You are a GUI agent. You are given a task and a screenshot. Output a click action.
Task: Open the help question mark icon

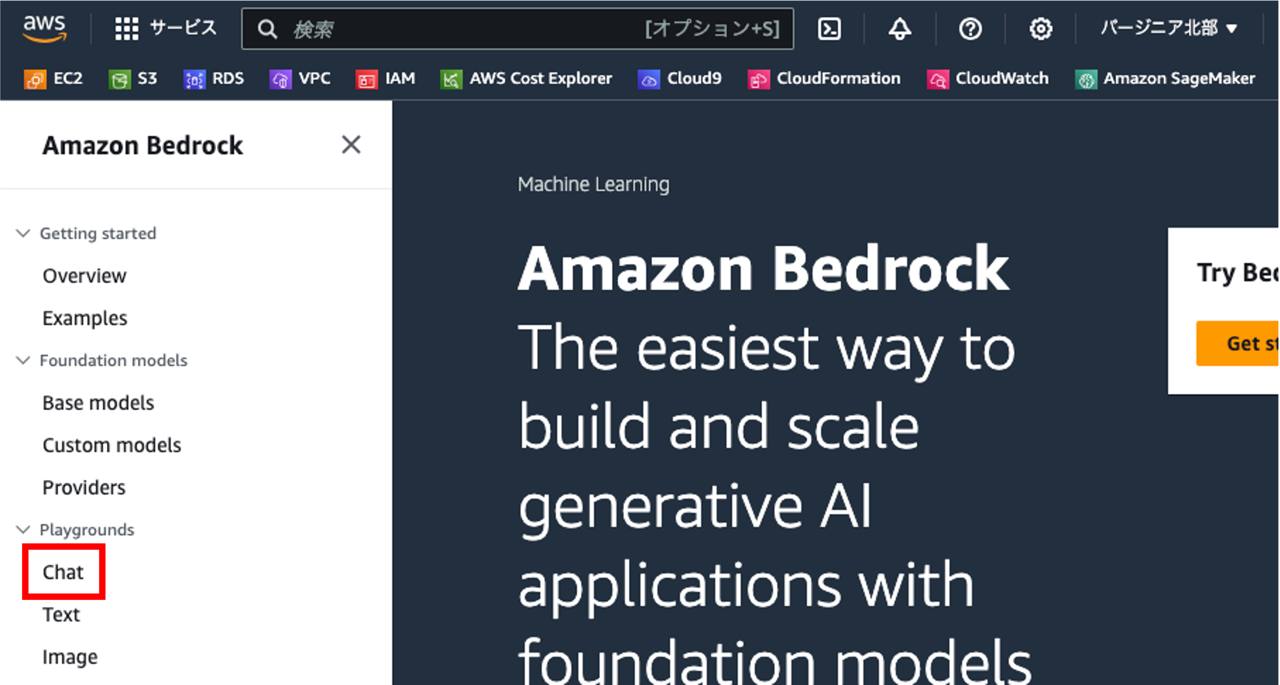pos(970,29)
